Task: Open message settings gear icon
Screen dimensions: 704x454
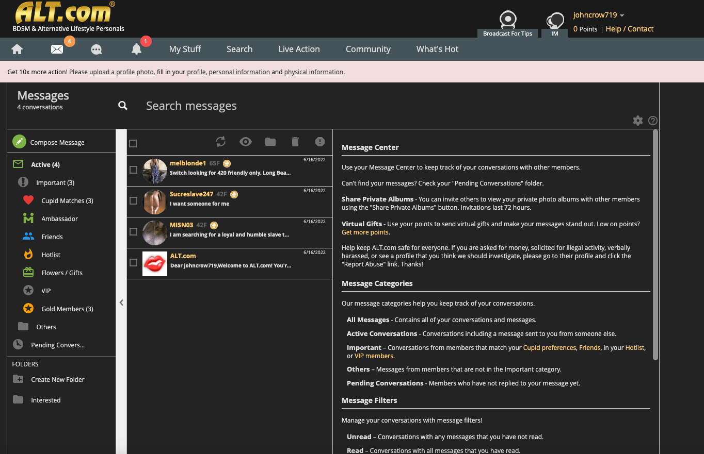Action: click(638, 121)
